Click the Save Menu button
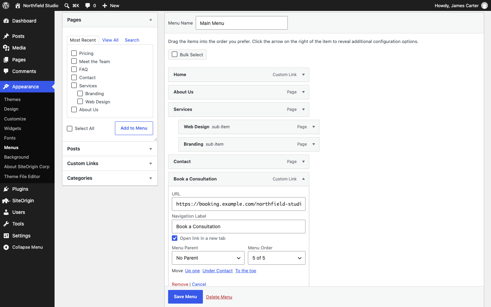This screenshot has height=307, width=491. 185,297
